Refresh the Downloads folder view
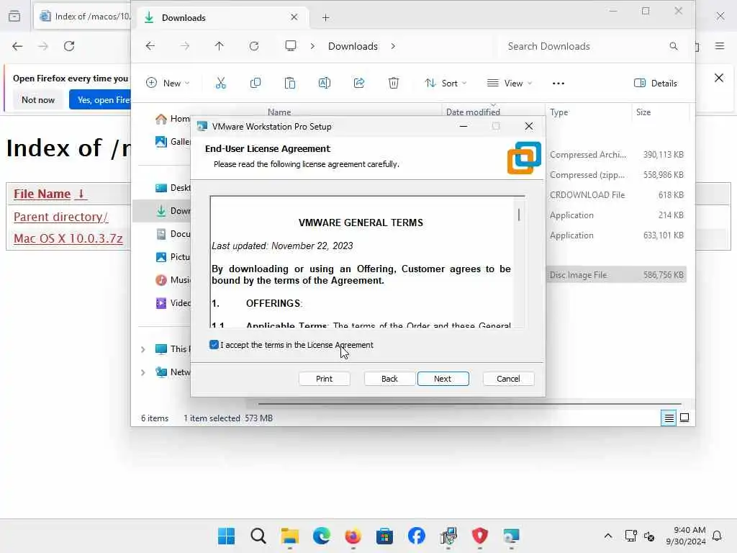 tap(254, 46)
